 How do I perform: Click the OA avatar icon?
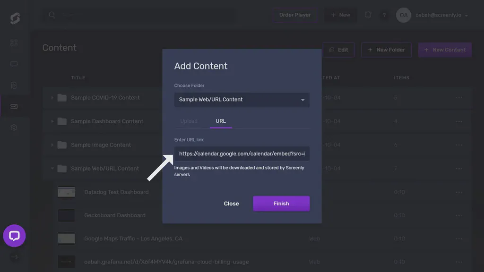[x=403, y=15]
